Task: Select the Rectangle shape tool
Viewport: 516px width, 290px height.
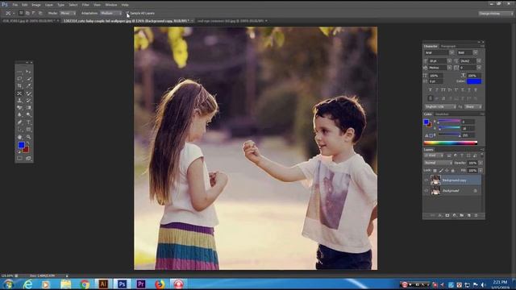Action: pyautogui.click(x=29, y=130)
